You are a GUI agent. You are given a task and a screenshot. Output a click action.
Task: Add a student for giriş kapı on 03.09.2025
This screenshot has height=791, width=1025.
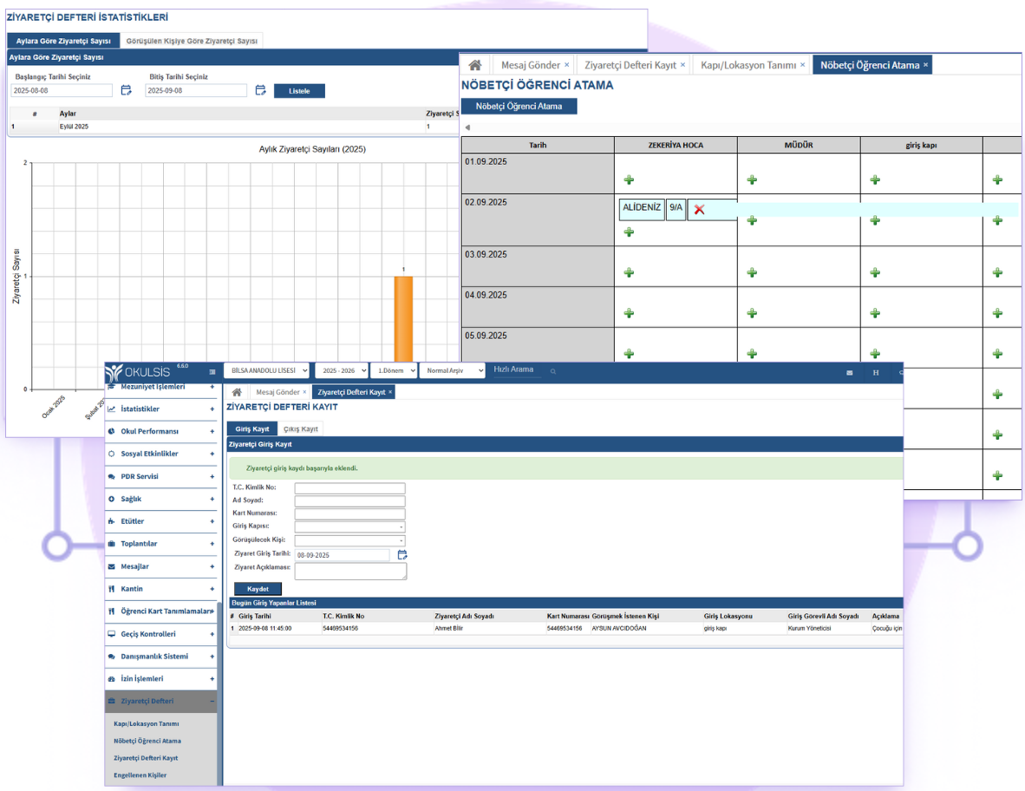click(875, 272)
